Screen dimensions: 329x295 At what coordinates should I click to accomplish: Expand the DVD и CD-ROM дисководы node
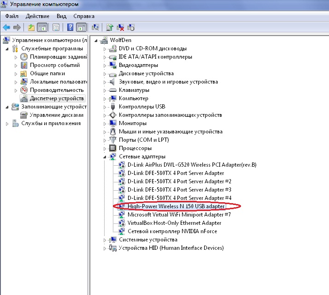[x=105, y=48]
